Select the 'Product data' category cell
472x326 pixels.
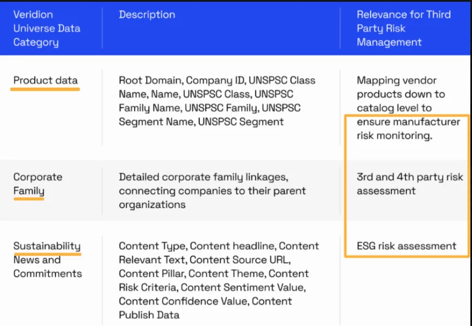[46, 80]
